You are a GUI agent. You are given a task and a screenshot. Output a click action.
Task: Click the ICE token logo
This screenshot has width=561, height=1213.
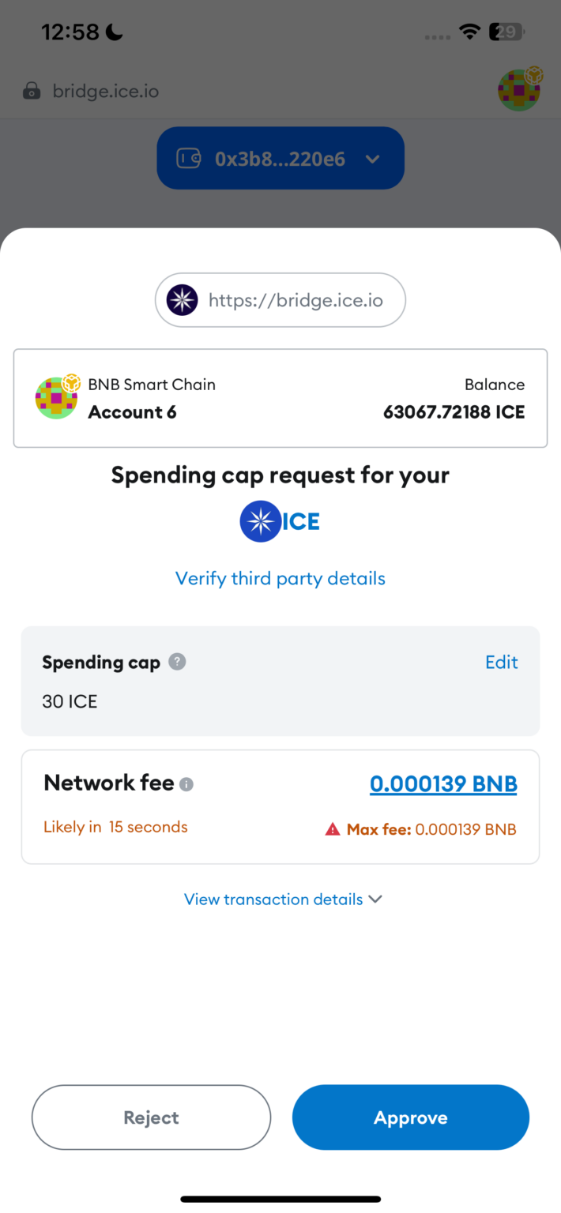(261, 521)
